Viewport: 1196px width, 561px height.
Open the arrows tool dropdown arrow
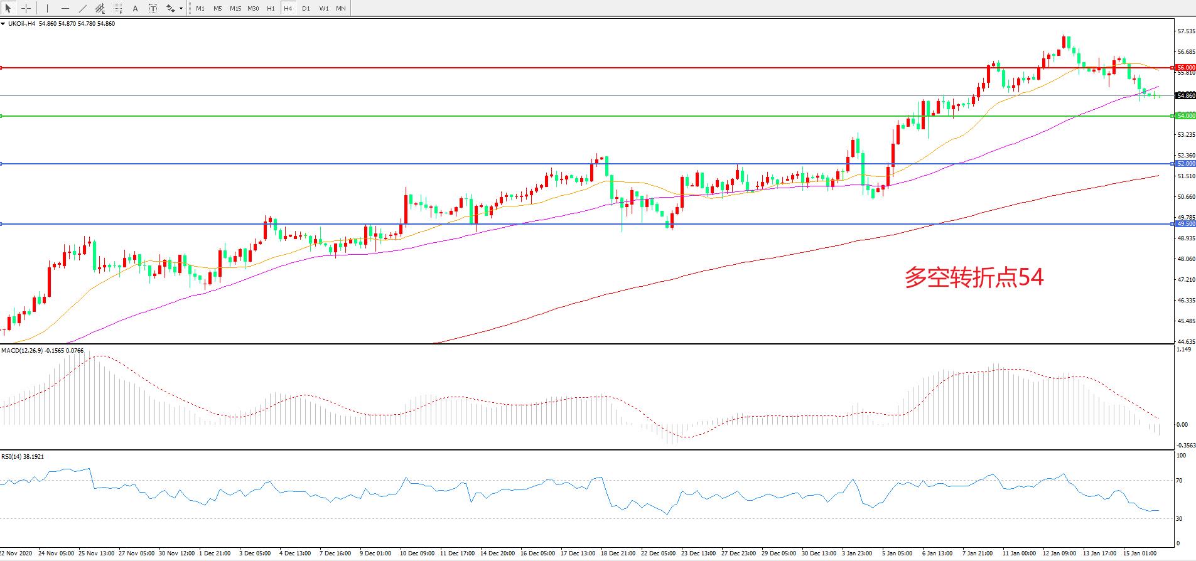181,9
